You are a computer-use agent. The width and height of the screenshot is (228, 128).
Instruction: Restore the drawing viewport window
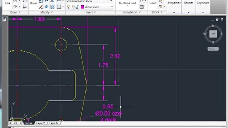217,20
